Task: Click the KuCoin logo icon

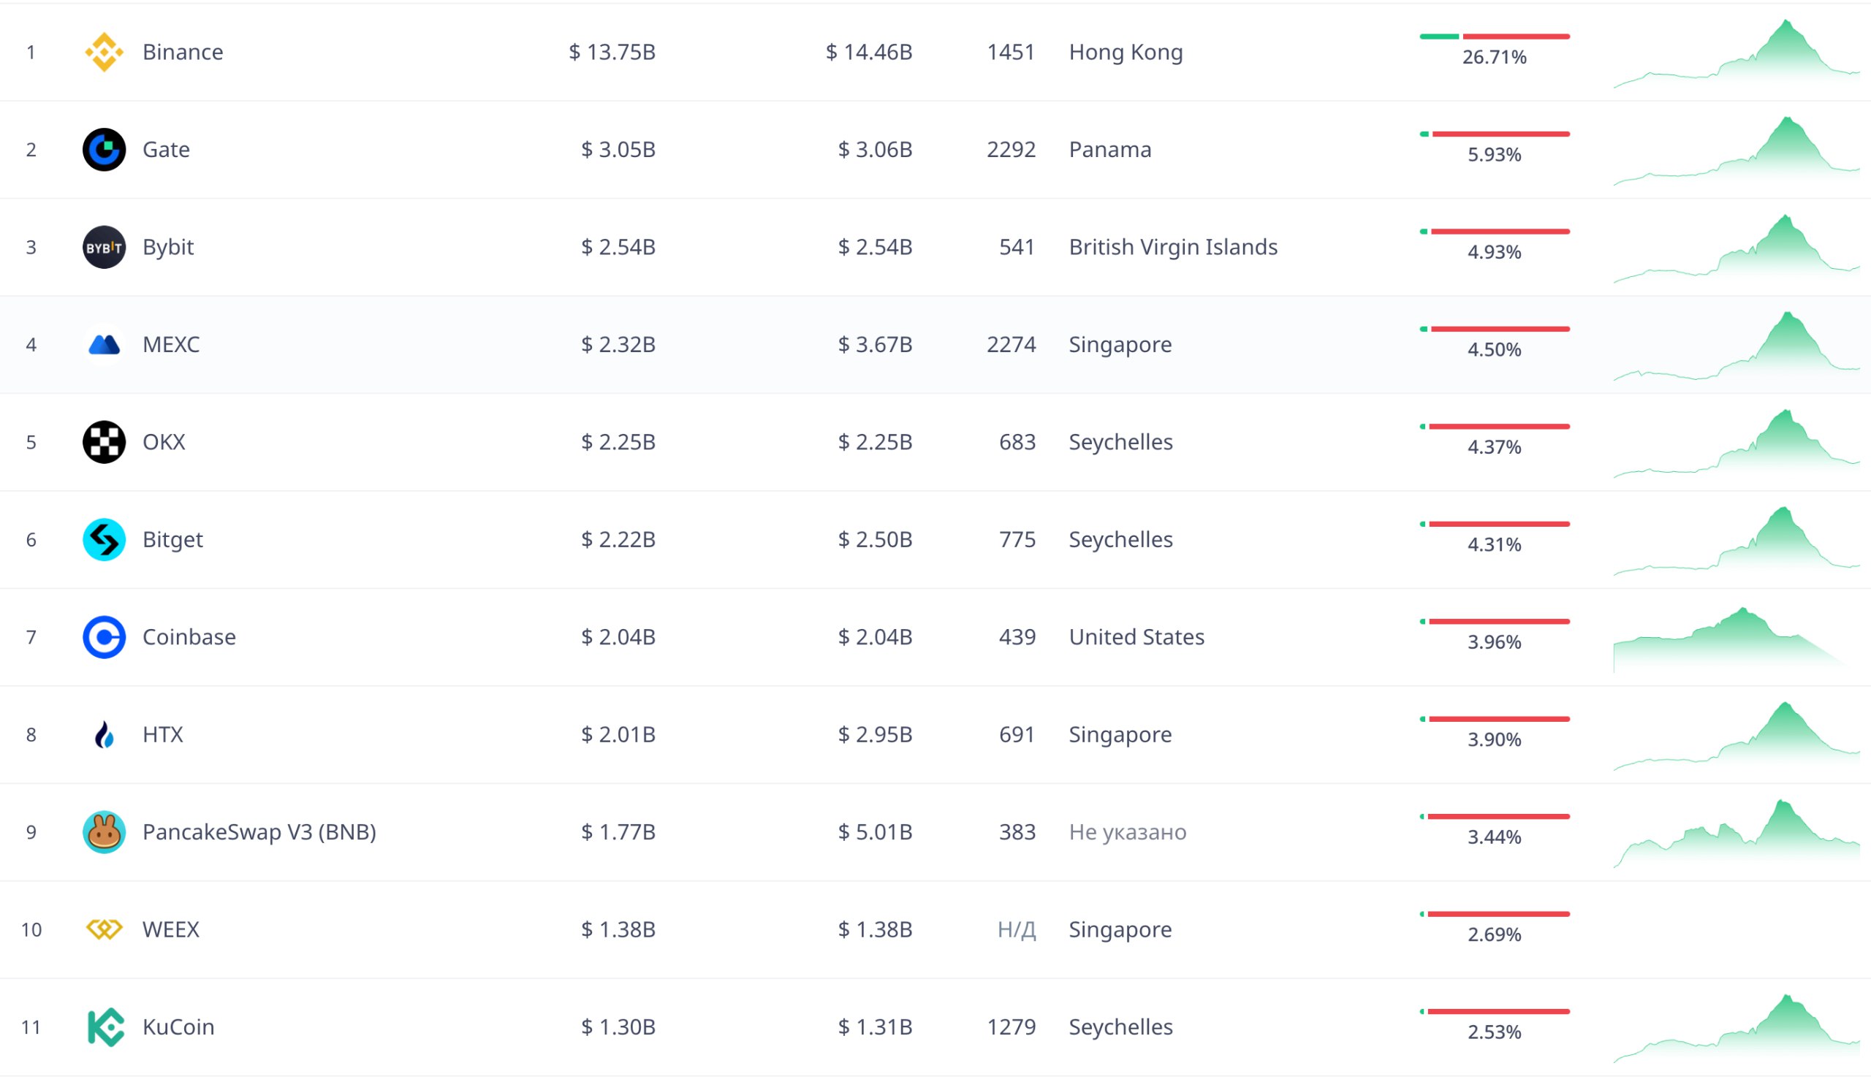Action: pos(104,1027)
